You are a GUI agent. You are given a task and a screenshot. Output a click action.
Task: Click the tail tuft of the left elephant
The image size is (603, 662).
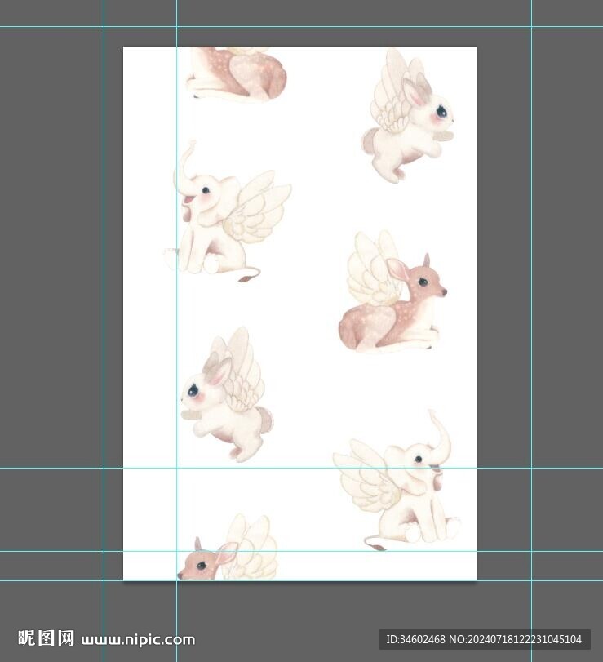245,278
